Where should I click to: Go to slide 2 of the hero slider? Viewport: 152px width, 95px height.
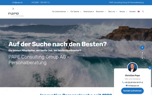click(142, 53)
